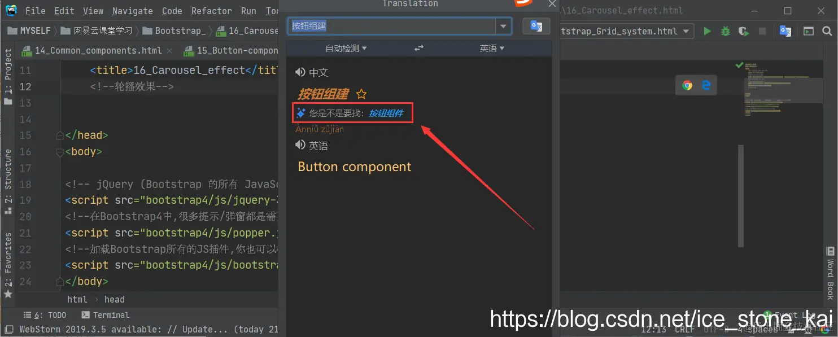Open page in Edge browser

point(706,86)
